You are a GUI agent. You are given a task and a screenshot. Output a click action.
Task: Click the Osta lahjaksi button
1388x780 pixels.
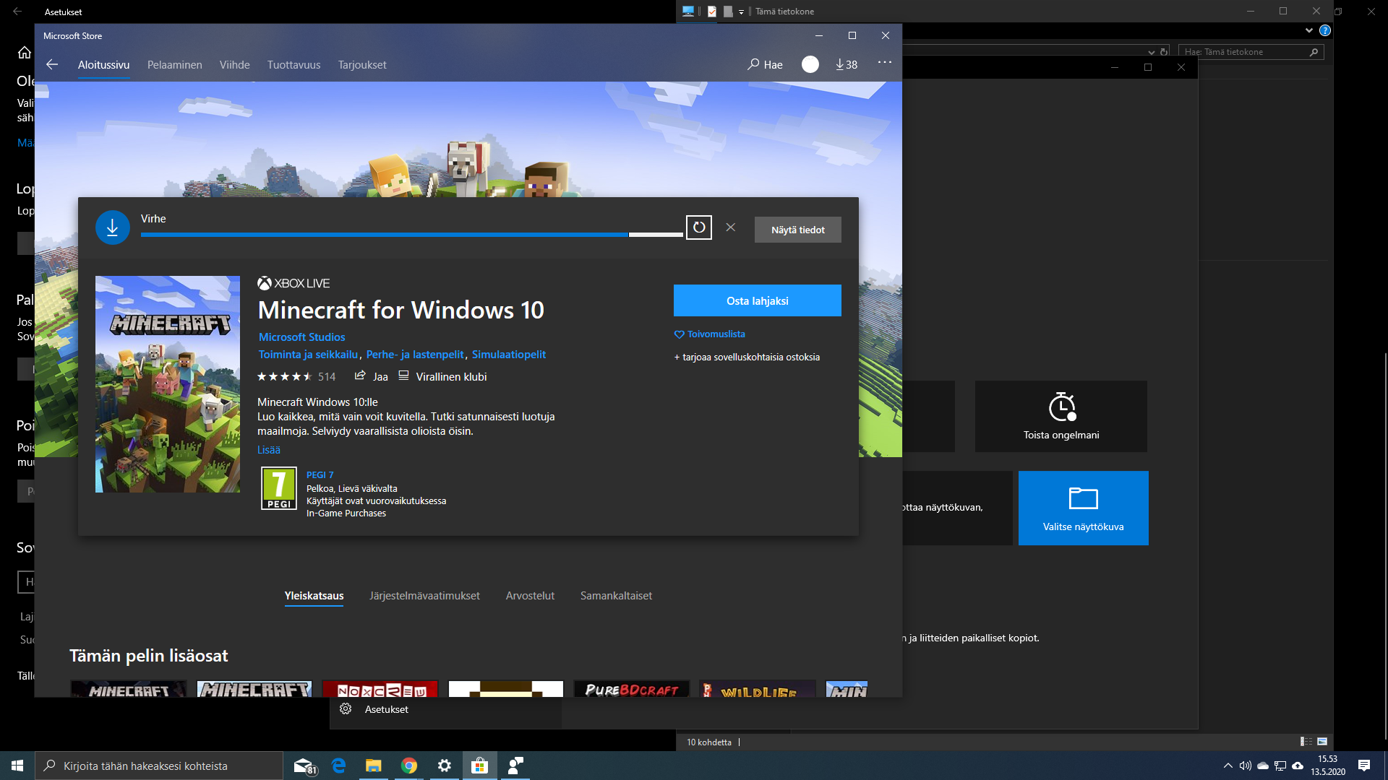757,300
